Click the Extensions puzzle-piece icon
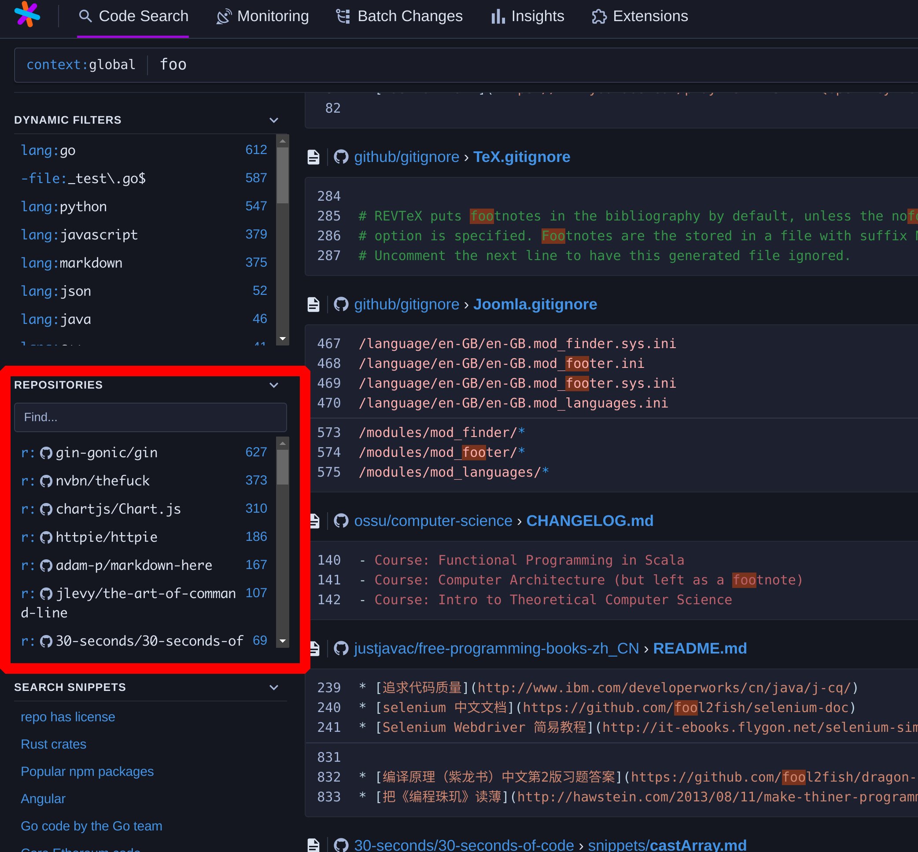 coord(599,16)
